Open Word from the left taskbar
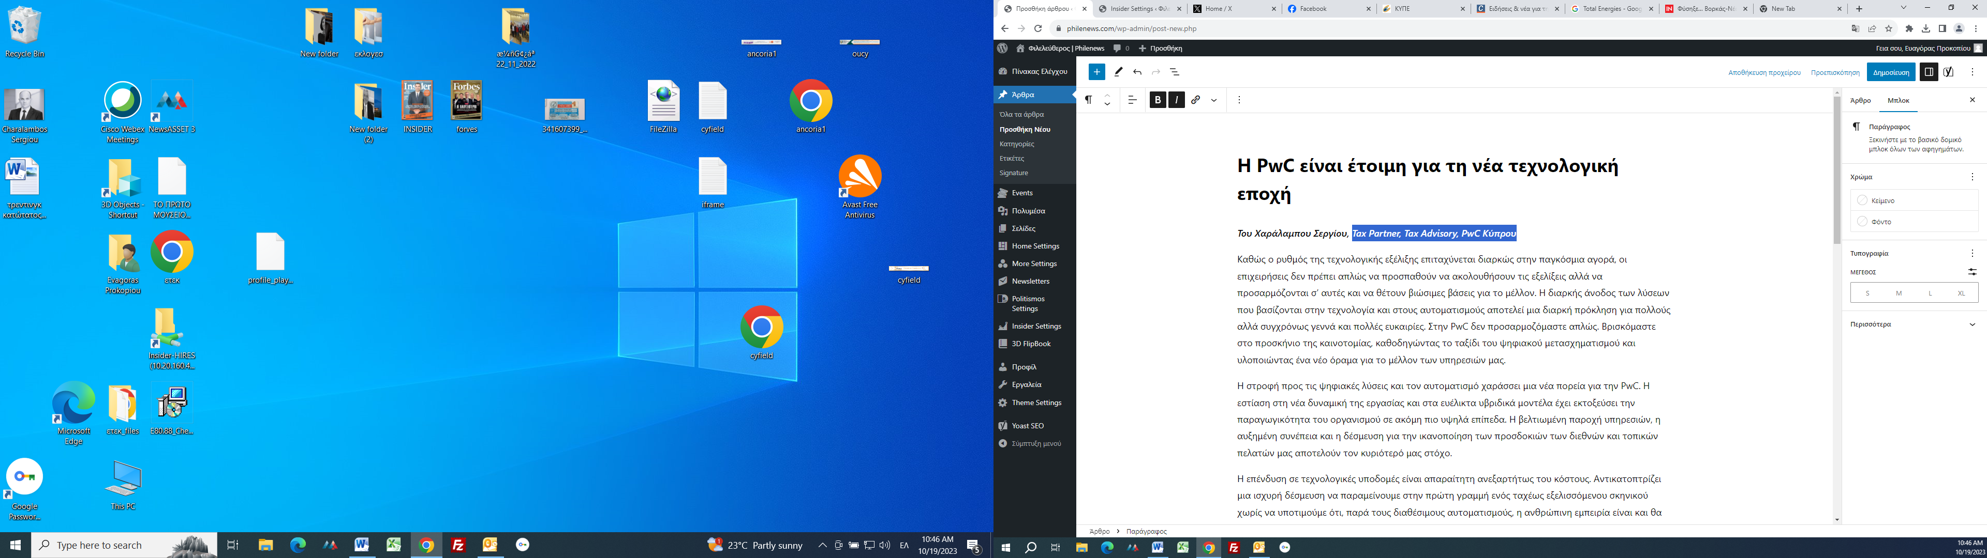Image resolution: width=1987 pixels, height=558 pixels. point(362,545)
